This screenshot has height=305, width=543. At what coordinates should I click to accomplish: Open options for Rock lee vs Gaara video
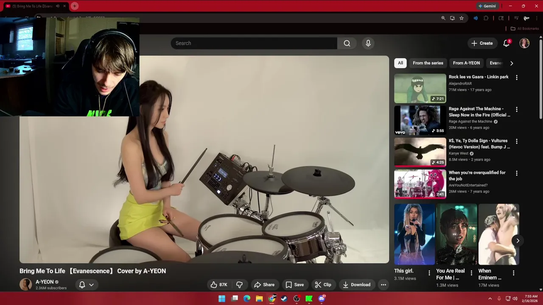click(x=516, y=78)
